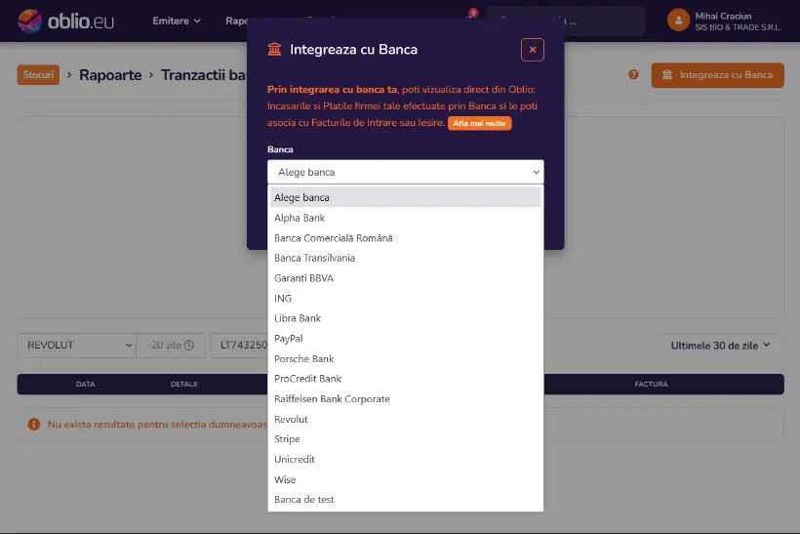
Task: Click the Afla mai multe button
Action: 479,123
